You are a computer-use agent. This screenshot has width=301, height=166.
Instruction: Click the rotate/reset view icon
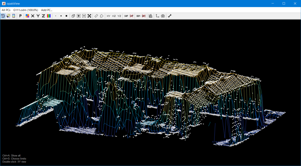click(3, 16)
